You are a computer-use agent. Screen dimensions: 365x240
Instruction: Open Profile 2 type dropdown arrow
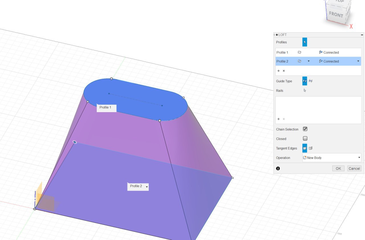pos(309,61)
